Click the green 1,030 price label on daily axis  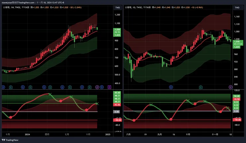tap(238, 42)
